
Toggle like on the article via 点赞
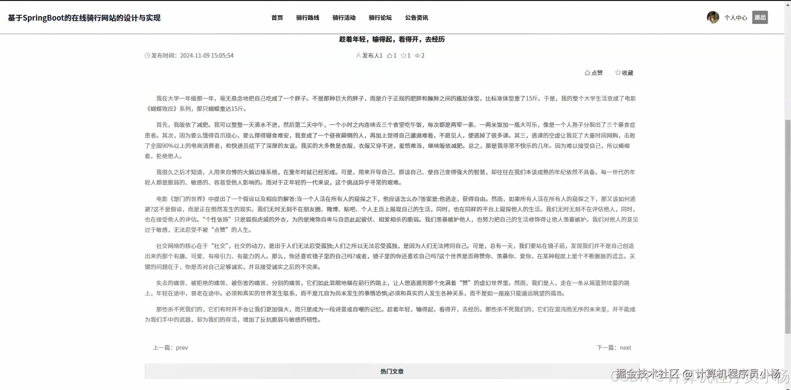tap(594, 72)
